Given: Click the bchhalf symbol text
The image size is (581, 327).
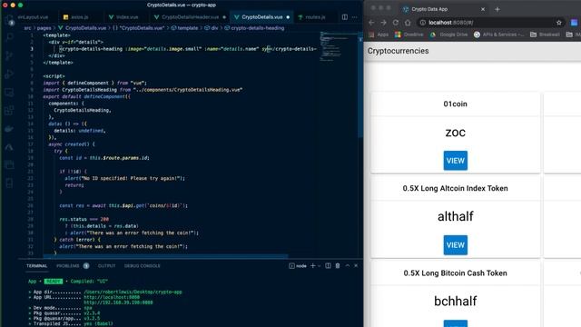Looking at the screenshot, I should [x=456, y=301].
